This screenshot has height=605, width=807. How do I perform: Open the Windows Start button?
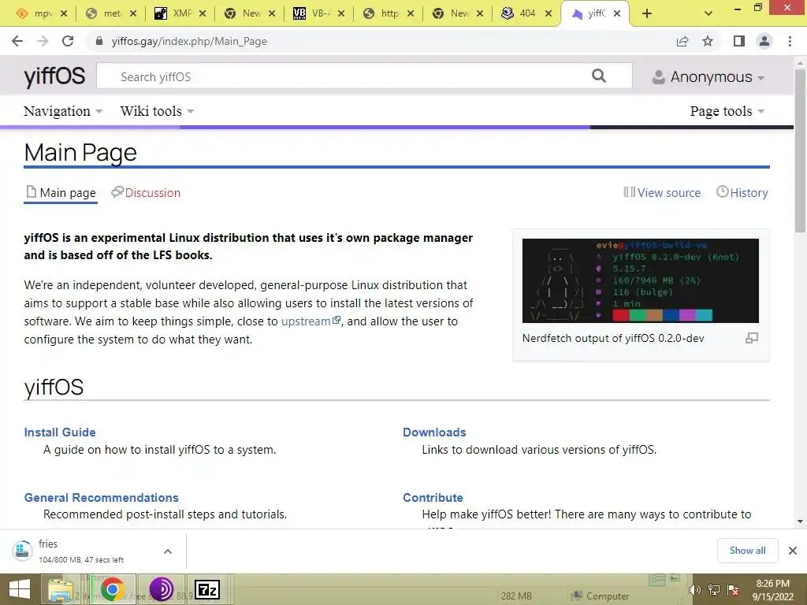(x=20, y=589)
